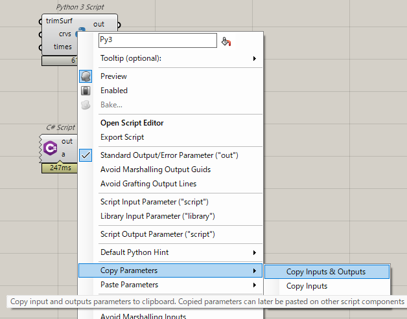The height and width of the screenshot is (319, 407).
Task: Click the Py3 name text field
Action: point(157,41)
